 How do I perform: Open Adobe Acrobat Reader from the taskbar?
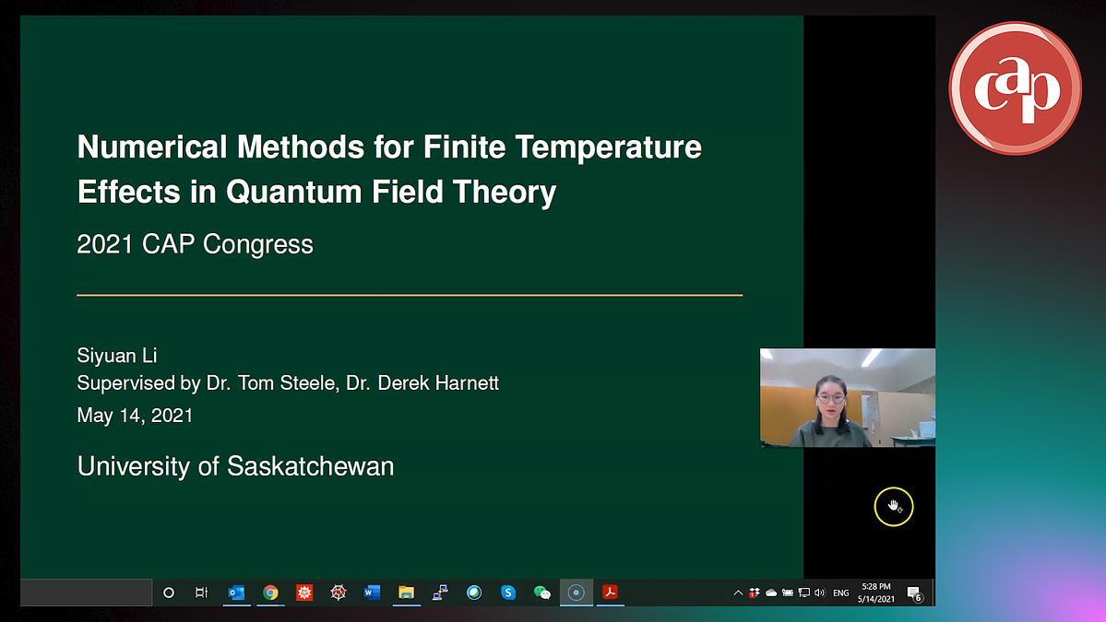[x=610, y=593]
